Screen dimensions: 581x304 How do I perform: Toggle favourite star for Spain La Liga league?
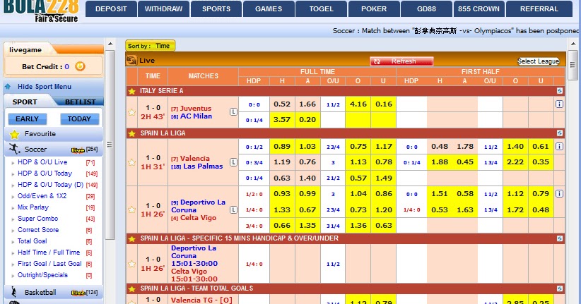pos(131,133)
